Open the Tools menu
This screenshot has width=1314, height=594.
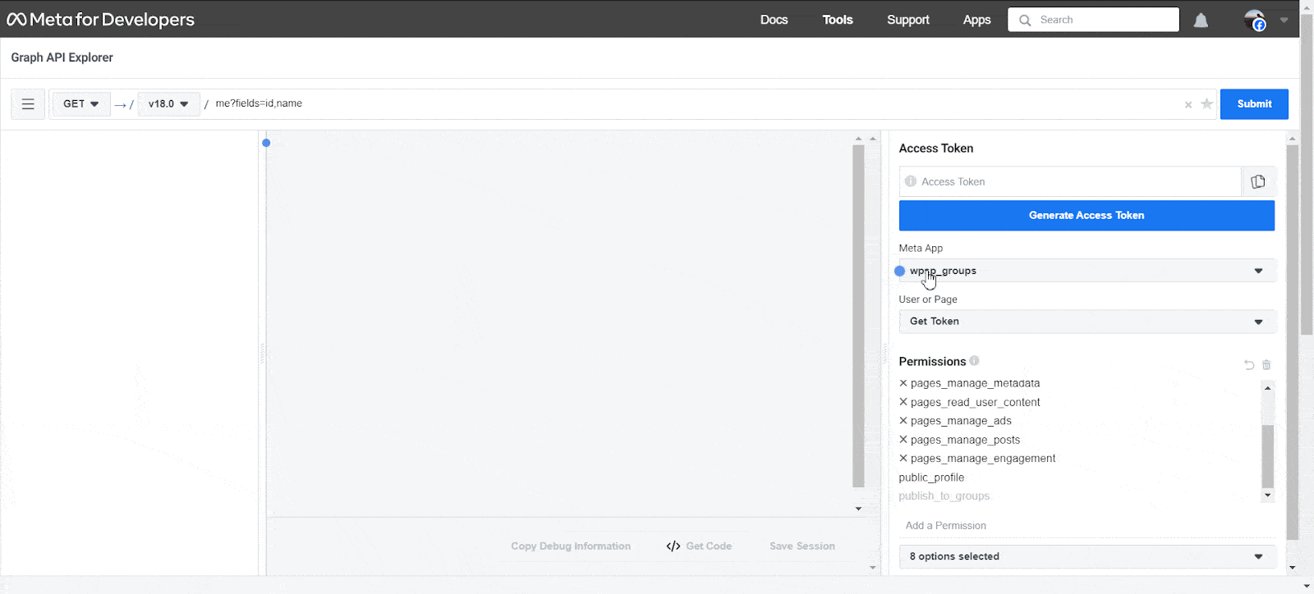[x=838, y=20]
